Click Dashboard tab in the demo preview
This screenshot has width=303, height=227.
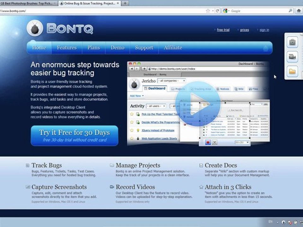coord(154,89)
